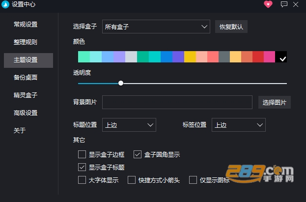
Task: Open the 标签位置 dropdown
Action: coord(239,125)
